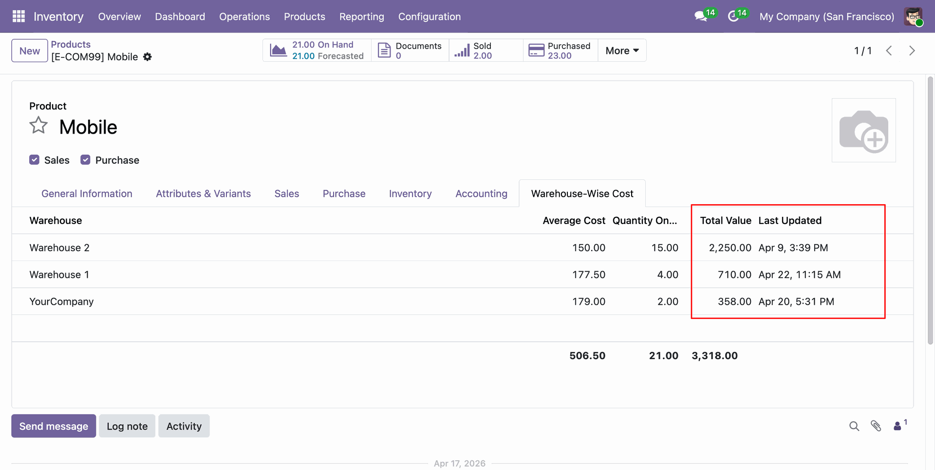Open the gear actions menu beside Mobile
Image resolution: width=935 pixels, height=470 pixels.
[x=148, y=57]
